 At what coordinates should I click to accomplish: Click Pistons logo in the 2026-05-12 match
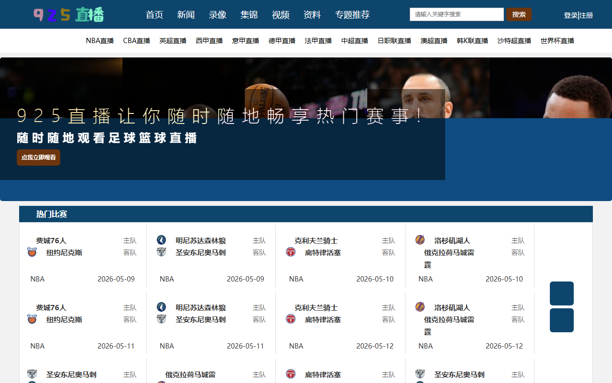click(x=291, y=319)
